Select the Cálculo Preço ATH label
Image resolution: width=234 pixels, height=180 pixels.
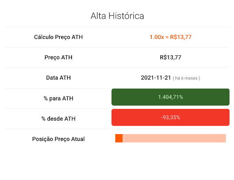58,37
